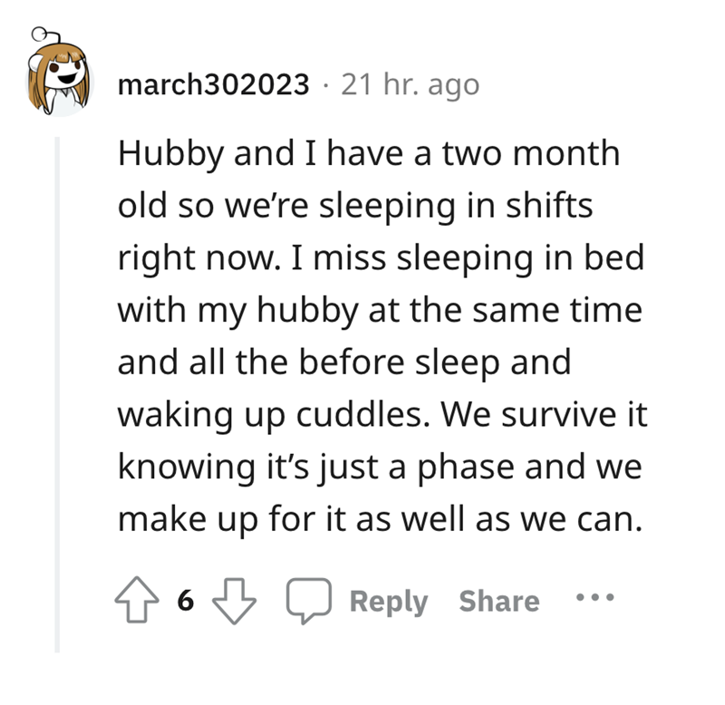725x705 pixels.
Task: Downvote the comment with the down arrow
Action: [234, 602]
